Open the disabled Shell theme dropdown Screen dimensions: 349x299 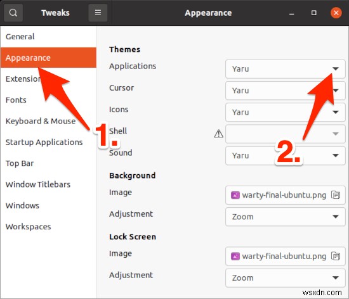pos(286,134)
